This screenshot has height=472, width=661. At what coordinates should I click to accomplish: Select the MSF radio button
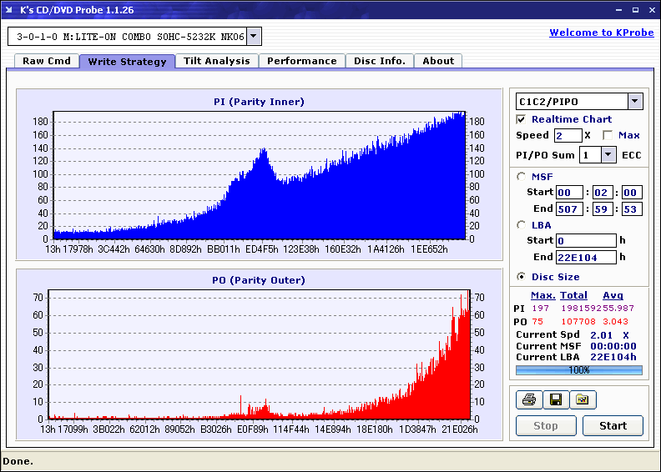tap(522, 177)
